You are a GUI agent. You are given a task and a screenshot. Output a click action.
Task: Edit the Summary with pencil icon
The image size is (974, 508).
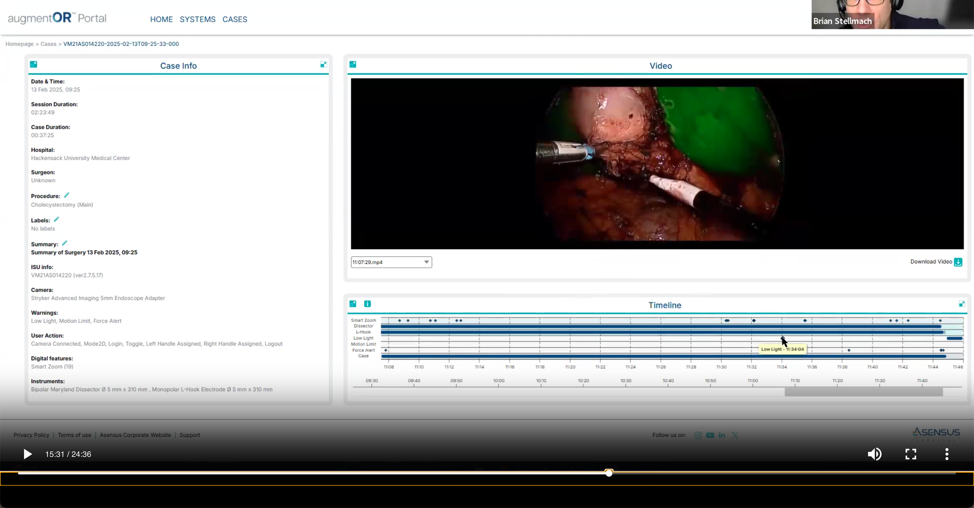[65, 243]
